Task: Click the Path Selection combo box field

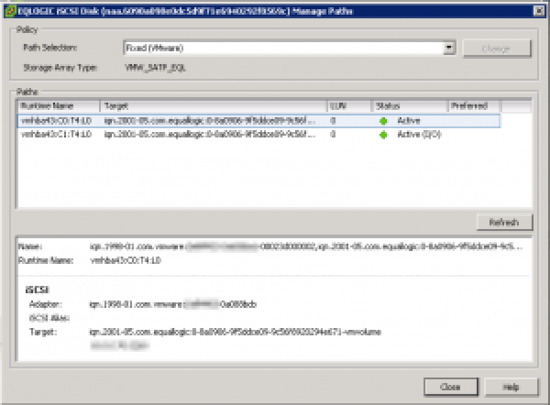Action: click(290, 48)
